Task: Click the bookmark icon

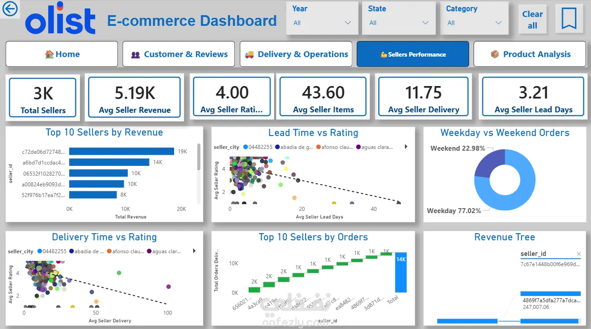Action: point(569,19)
